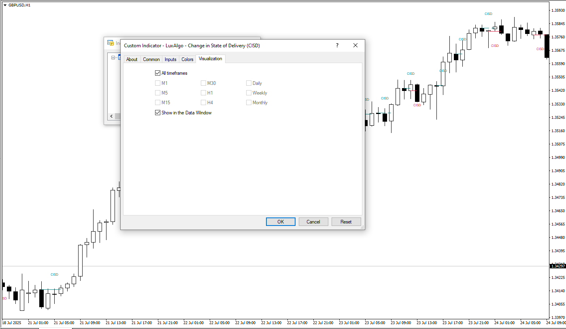The image size is (566, 329).
Task: Toggle the H4 timeframe checkbox
Action: [x=204, y=103]
